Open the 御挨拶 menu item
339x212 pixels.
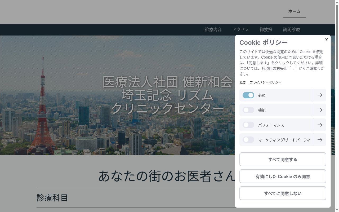[266, 30]
